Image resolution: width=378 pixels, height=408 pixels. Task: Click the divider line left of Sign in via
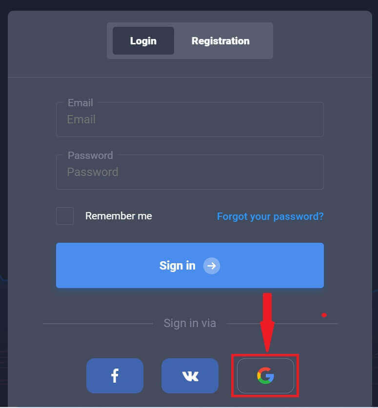point(98,324)
